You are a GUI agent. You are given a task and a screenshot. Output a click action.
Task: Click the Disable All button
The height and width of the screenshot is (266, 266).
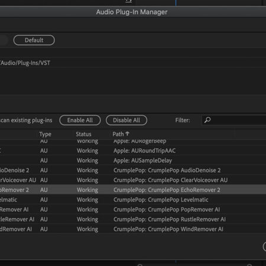(x=126, y=120)
